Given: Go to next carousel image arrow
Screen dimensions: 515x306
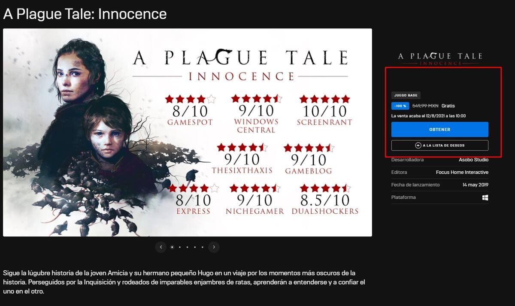Looking at the screenshot, I should click(x=214, y=247).
